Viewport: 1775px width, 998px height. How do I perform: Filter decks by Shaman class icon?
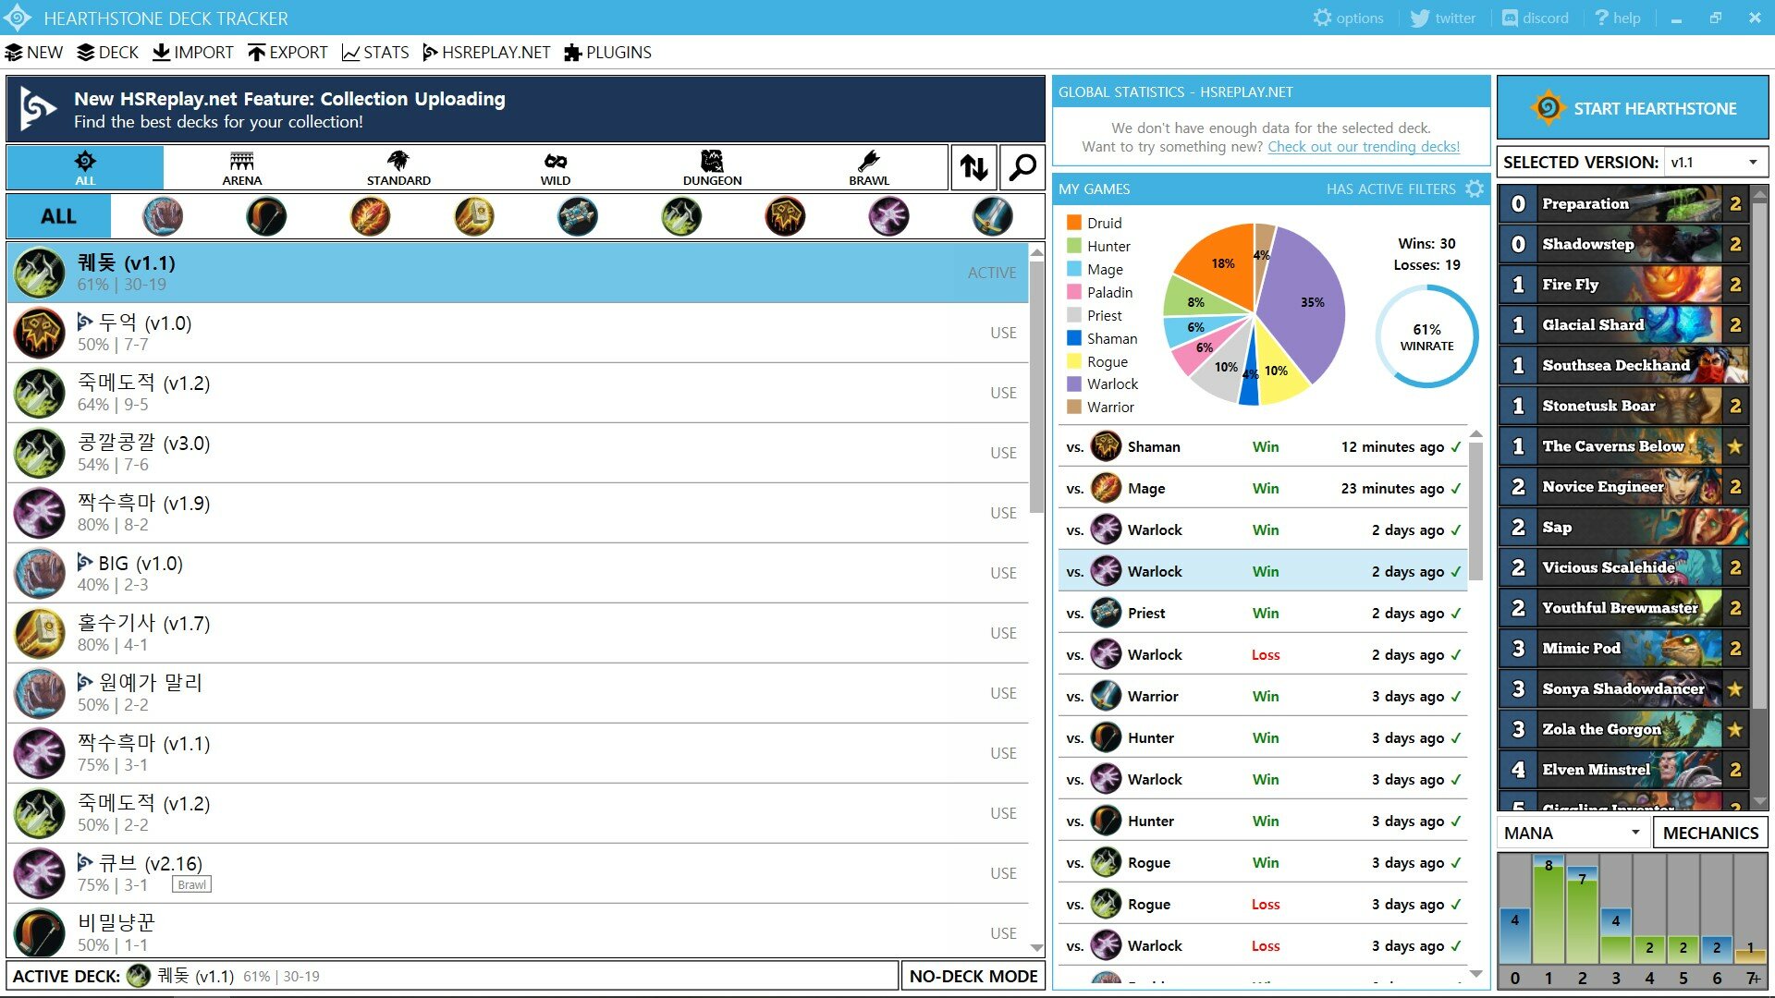click(785, 216)
